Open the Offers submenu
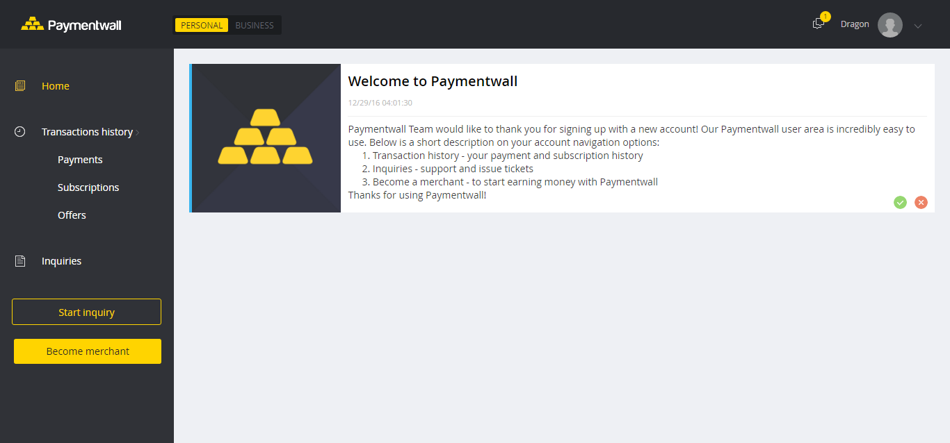Screen dimensions: 950x443 (72, 215)
